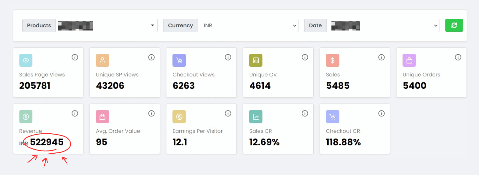The width and height of the screenshot is (479, 175).
Task: Click the Earnings Per Visitor coin icon
Action: [x=179, y=117]
